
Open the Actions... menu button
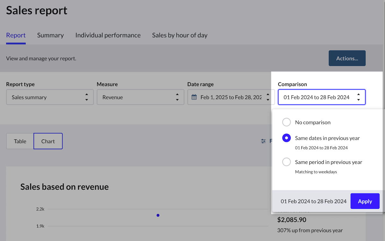[347, 58]
